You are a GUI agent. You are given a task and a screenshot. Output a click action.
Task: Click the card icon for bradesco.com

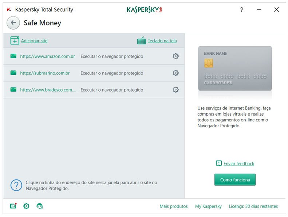tap(13, 90)
